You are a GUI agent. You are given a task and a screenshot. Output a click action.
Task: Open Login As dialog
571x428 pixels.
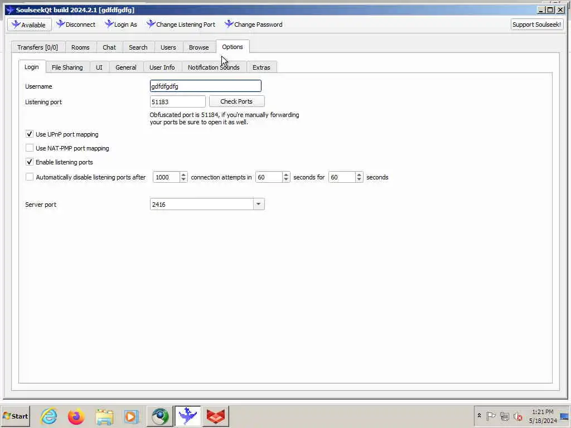pyautogui.click(x=121, y=25)
